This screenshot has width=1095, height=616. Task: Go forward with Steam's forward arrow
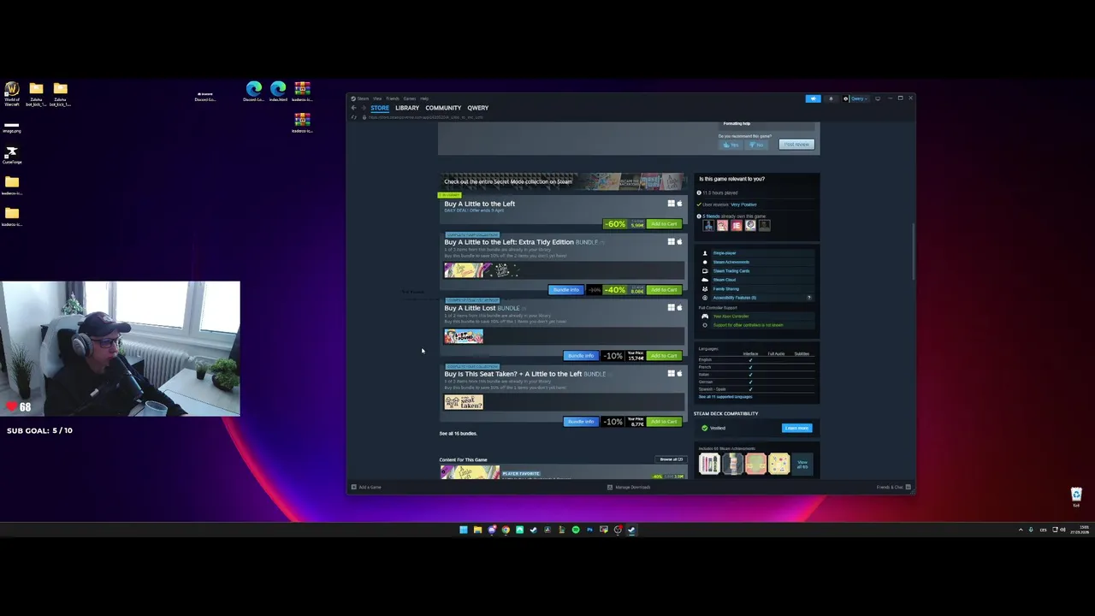point(363,108)
